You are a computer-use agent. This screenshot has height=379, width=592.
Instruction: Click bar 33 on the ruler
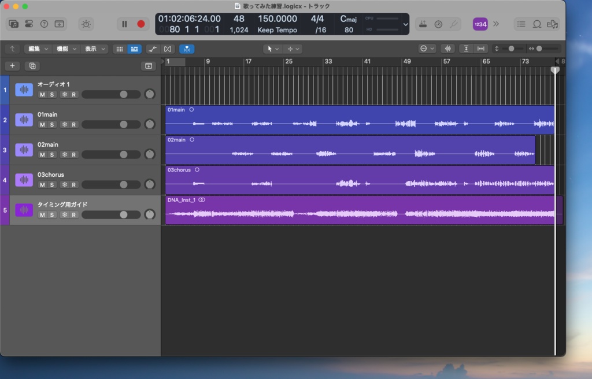(x=328, y=61)
